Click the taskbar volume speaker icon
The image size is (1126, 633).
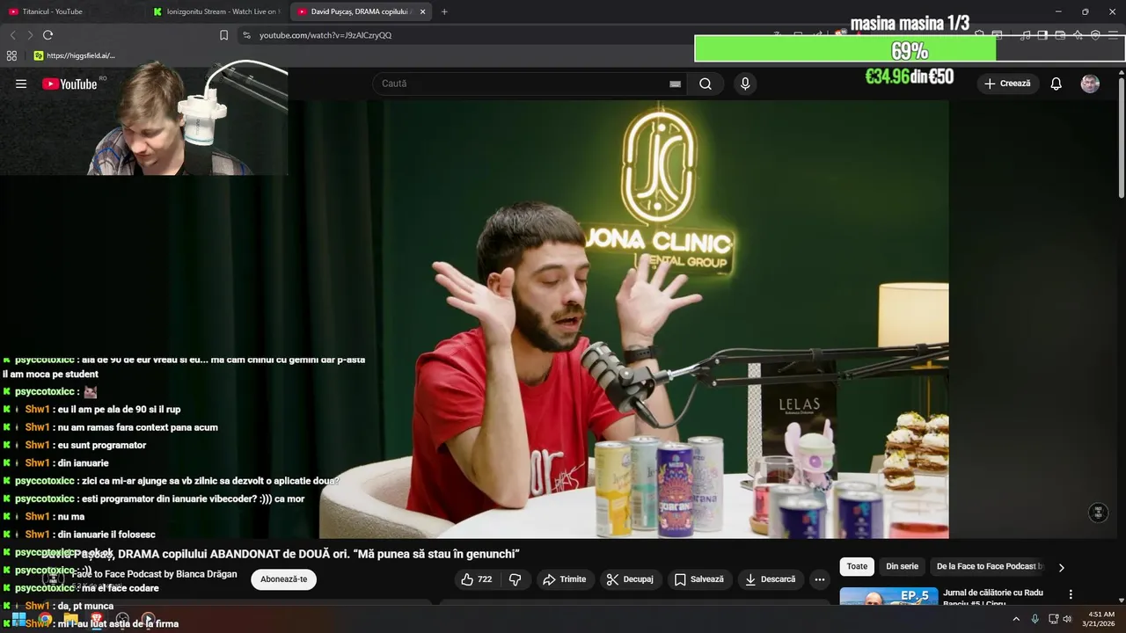(x=1067, y=619)
